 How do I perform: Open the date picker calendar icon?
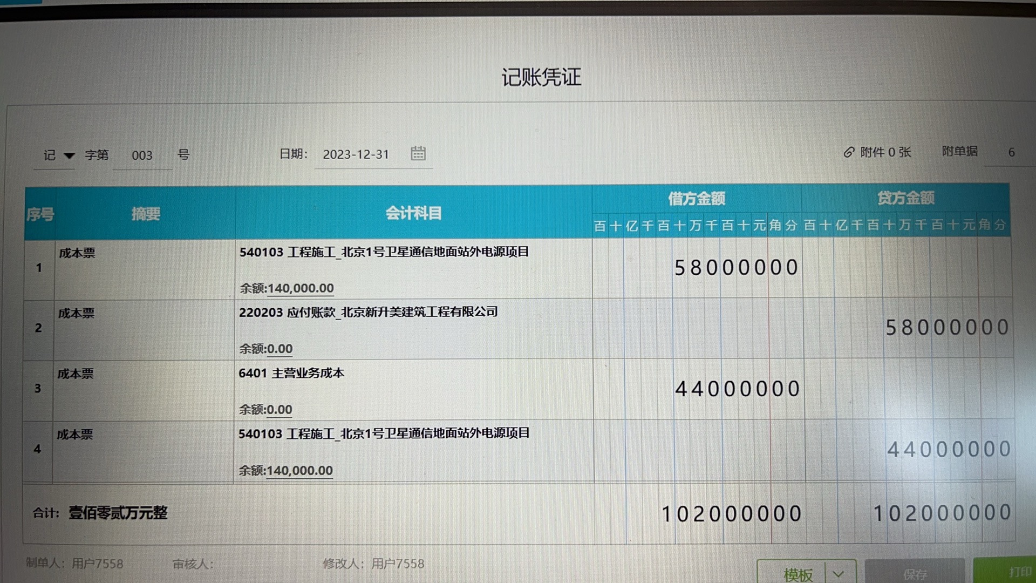tap(418, 153)
